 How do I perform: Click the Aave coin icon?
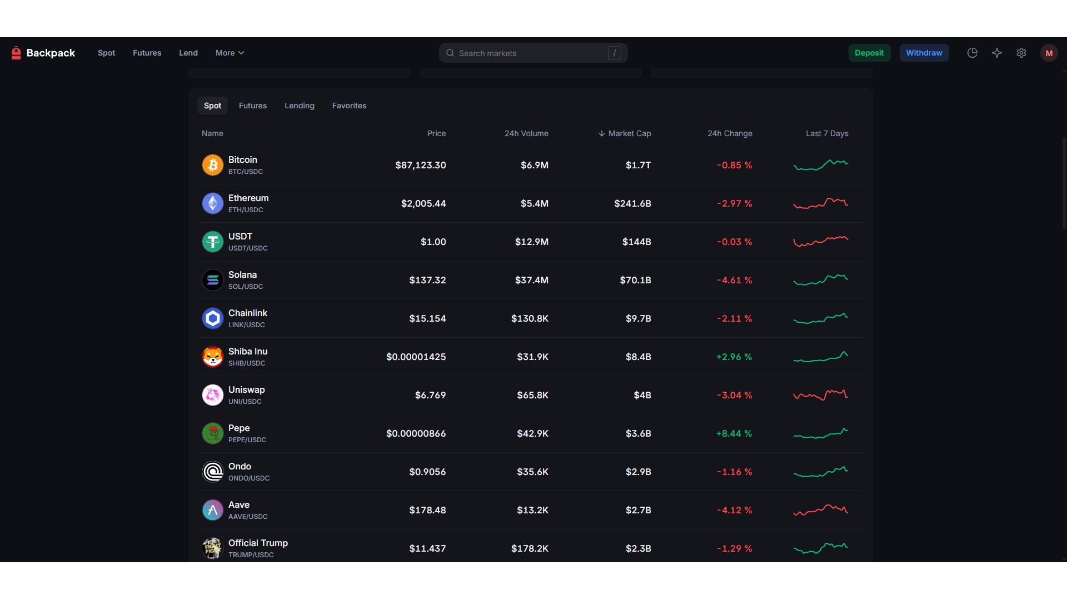click(x=213, y=510)
